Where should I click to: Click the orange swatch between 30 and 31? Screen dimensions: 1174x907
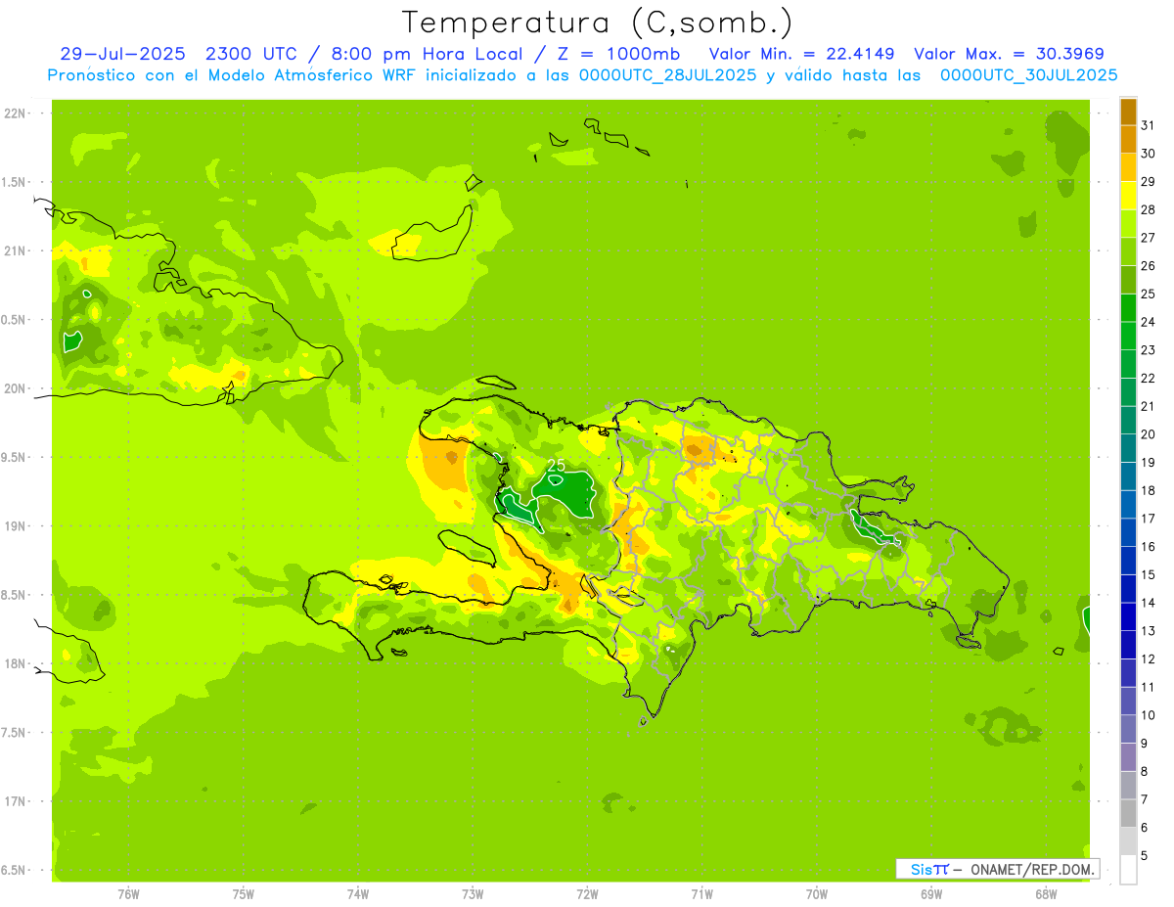pos(1128,139)
